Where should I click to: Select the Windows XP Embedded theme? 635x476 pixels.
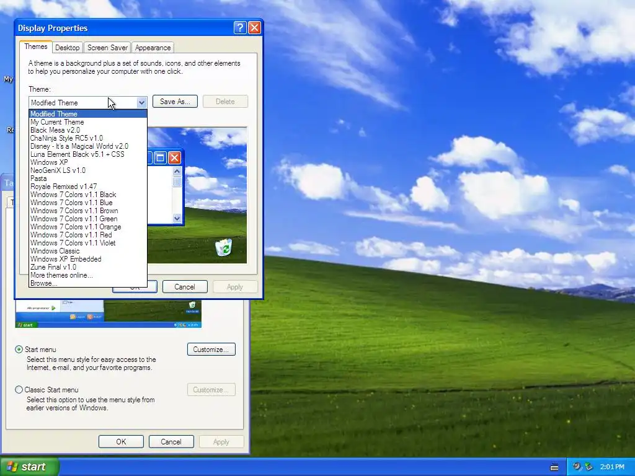click(88, 259)
